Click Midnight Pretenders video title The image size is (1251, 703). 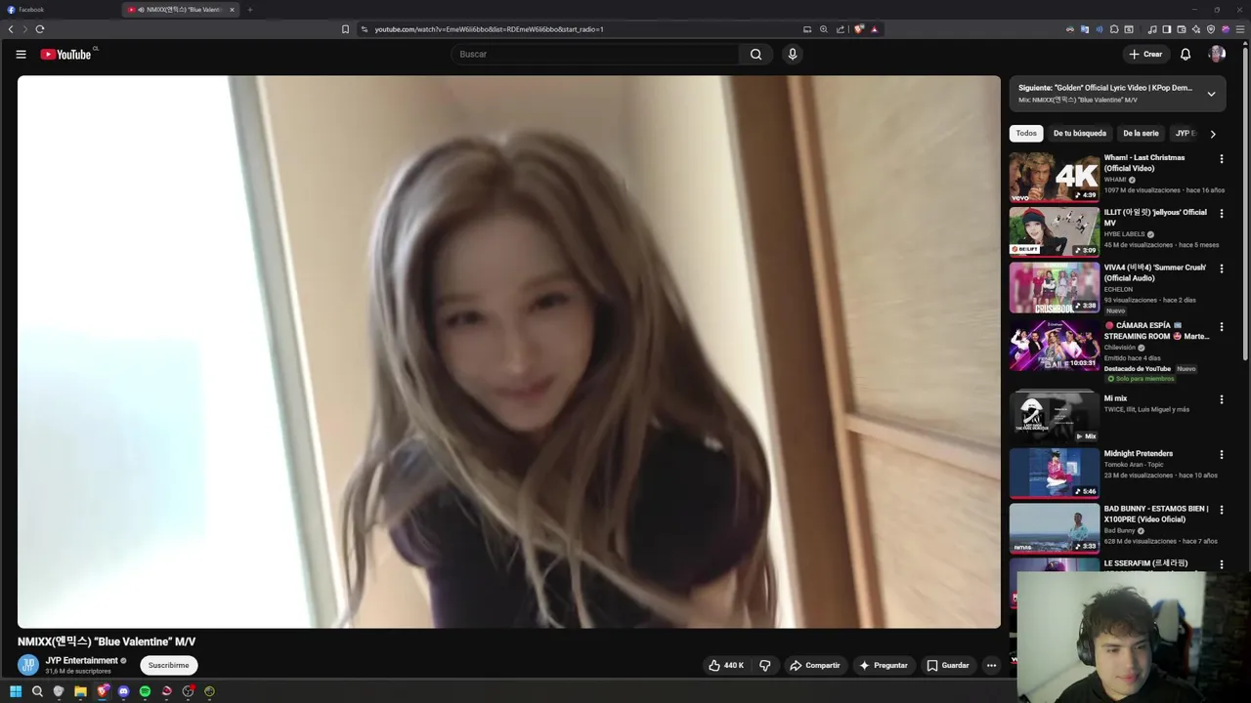click(1139, 454)
